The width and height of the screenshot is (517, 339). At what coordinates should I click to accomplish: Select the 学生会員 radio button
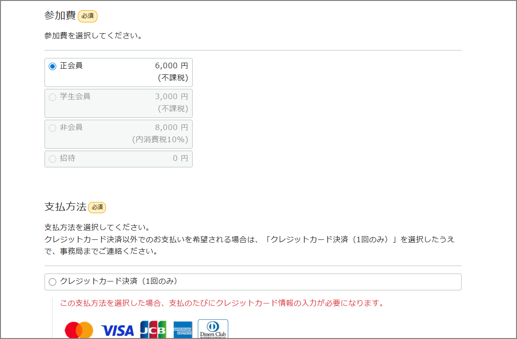tap(52, 97)
